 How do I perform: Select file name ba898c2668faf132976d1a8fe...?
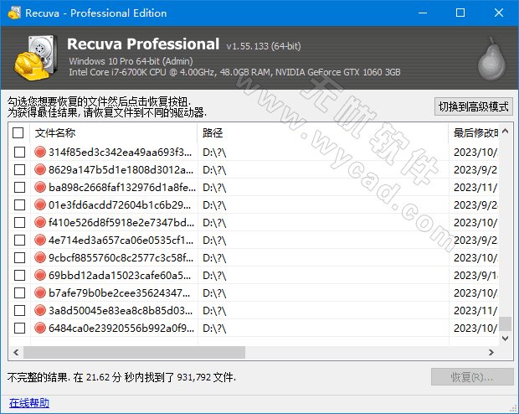coord(122,187)
